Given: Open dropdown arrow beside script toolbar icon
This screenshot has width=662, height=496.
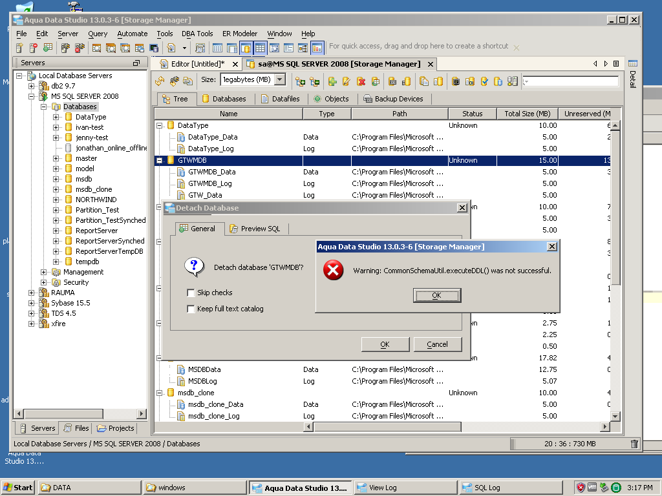Looking at the screenshot, I should pyautogui.click(x=184, y=48).
